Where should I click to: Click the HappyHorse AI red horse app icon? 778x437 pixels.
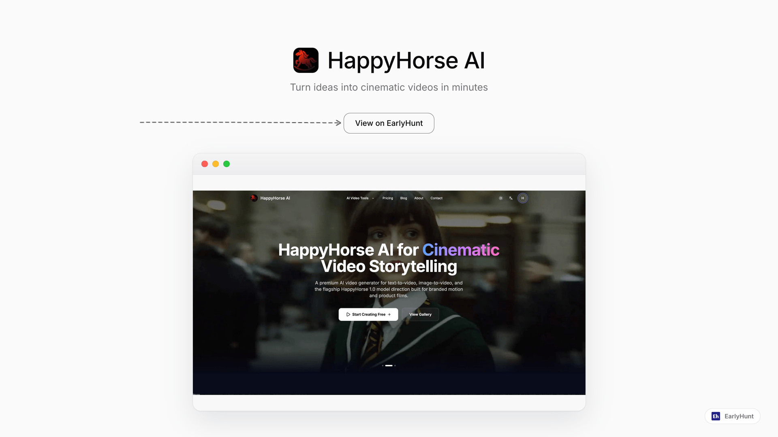pyautogui.click(x=306, y=60)
